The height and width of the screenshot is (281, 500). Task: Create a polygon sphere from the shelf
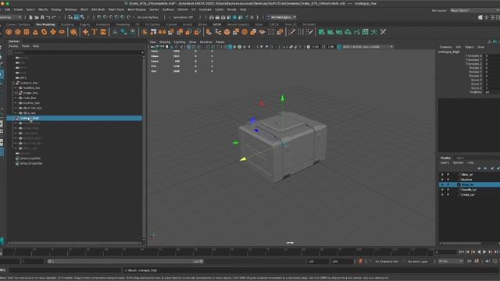pyautogui.click(x=9, y=32)
